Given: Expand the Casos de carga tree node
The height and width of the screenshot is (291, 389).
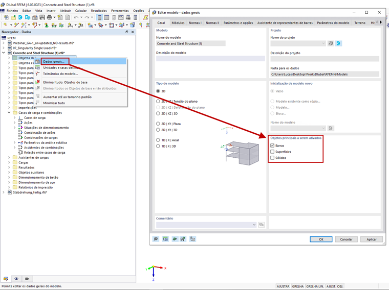Looking at the screenshot, I should [15, 118].
